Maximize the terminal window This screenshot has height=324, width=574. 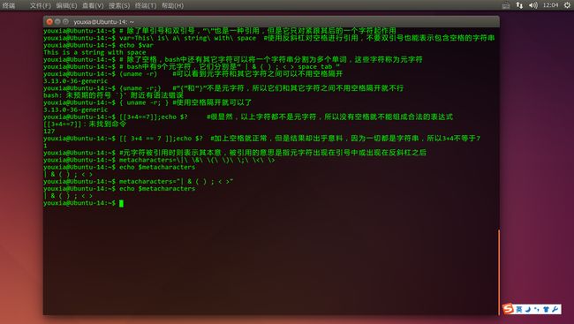tap(65, 21)
